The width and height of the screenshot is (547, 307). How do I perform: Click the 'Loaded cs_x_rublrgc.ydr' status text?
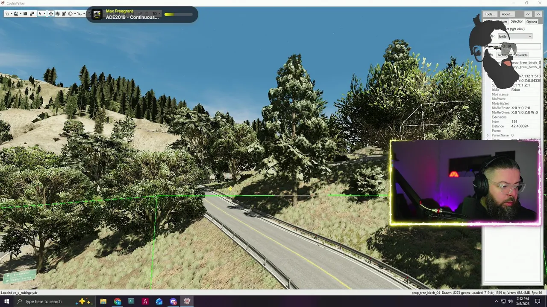pos(19,293)
